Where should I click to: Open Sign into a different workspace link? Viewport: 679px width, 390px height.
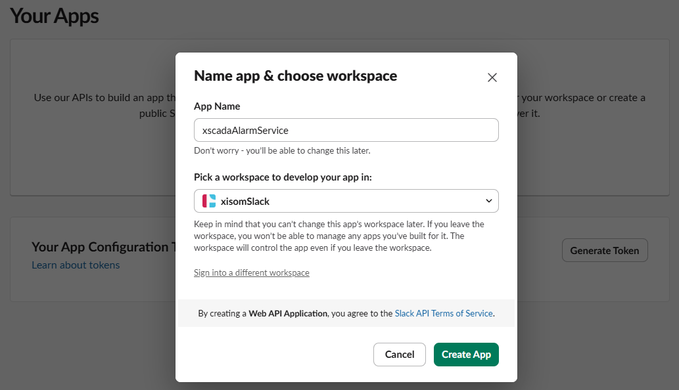252,273
